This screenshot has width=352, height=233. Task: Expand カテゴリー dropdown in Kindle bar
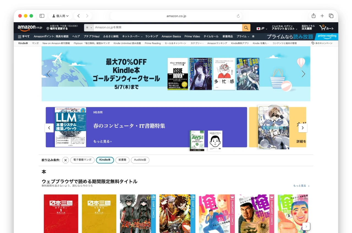pyautogui.click(x=197, y=43)
